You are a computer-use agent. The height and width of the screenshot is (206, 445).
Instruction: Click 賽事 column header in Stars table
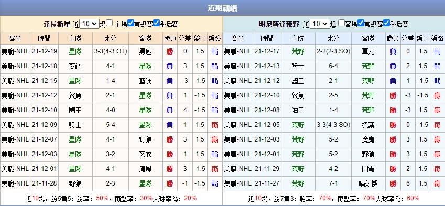(15, 38)
